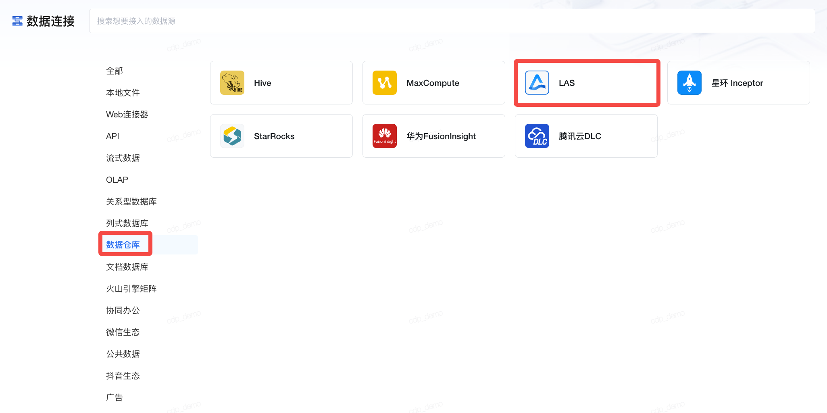The image size is (827, 413).
Task: Click the 腾讯云DLC cloud icon
Action: [x=537, y=136]
